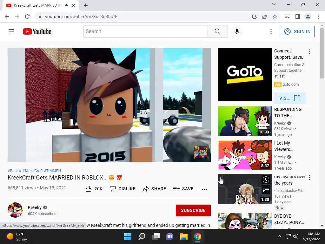Open the GoTo ad thumbnail

(245, 75)
